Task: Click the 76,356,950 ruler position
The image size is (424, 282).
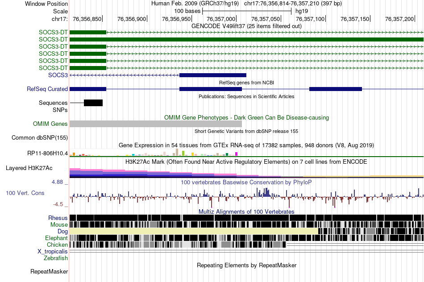Action: pos(176,19)
